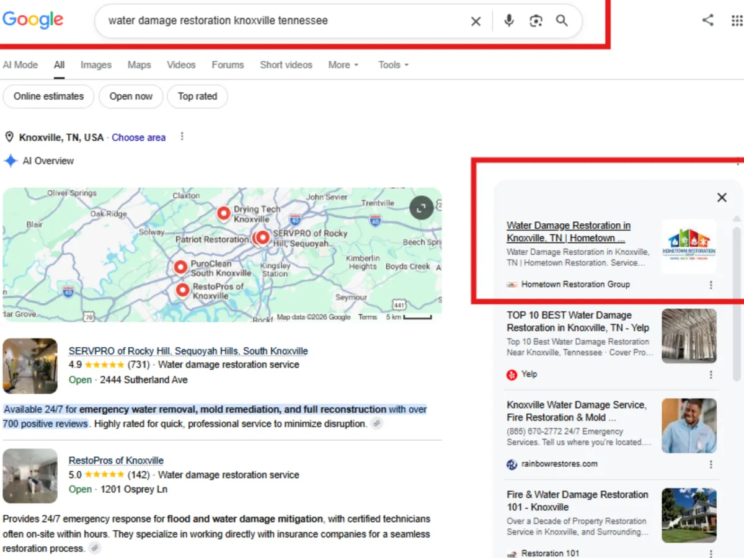Screen dimensions: 744x558
Task: Start voice search with microphone icon
Action: pyautogui.click(x=509, y=20)
